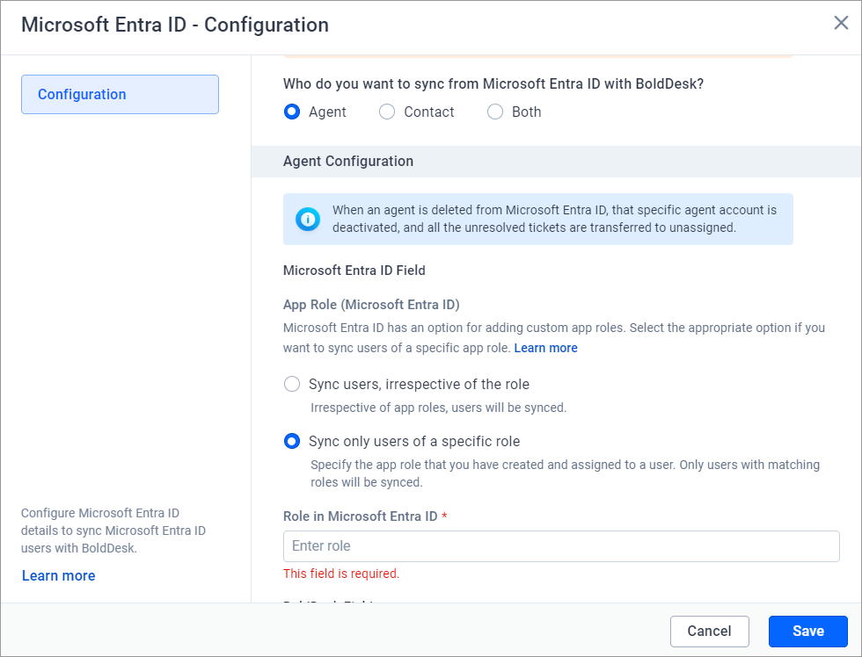Click the Cancel button
The image size is (862, 657).
click(709, 632)
